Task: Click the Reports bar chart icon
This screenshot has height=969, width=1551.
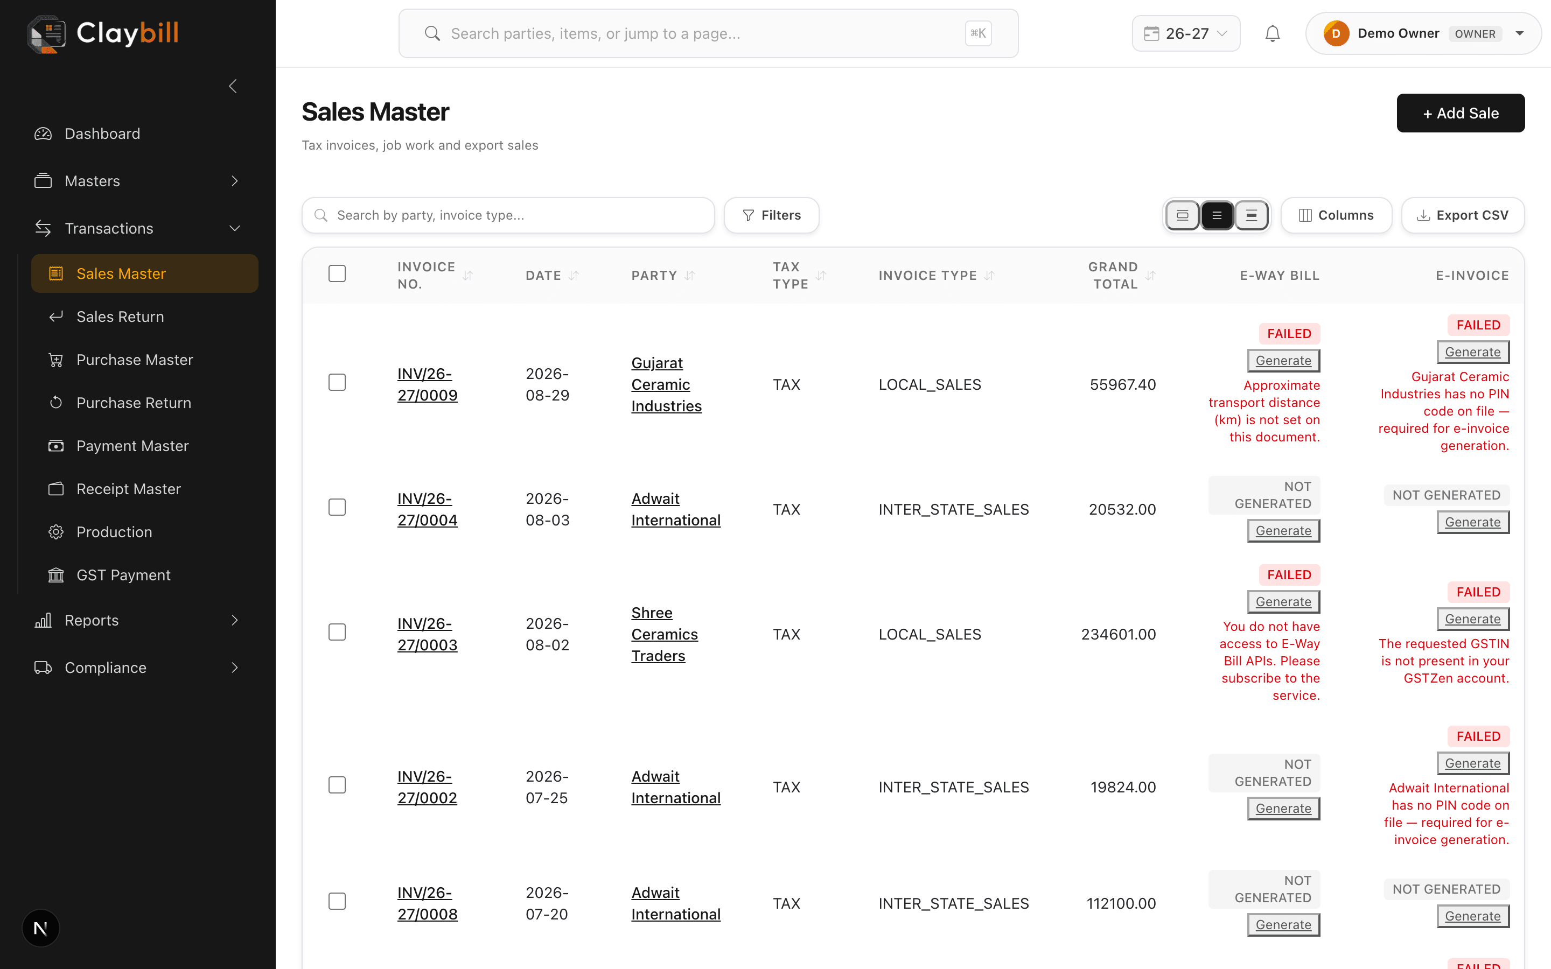Action: (x=43, y=620)
